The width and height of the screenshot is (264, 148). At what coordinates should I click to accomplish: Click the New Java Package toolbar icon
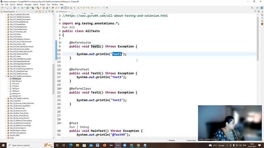point(44,8)
